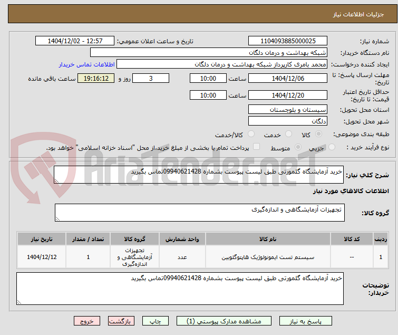Open مشاهده مدارک پیوستی (1) button
Viewport: 398px width, 335px height.
[224, 321]
